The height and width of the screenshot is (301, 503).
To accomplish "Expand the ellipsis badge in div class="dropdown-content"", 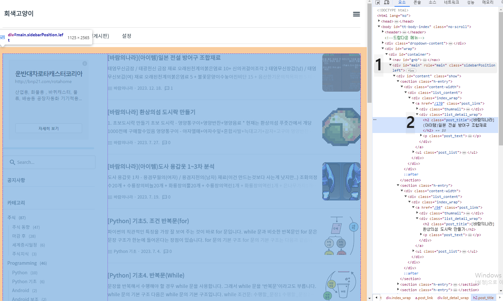I will 451,43.
